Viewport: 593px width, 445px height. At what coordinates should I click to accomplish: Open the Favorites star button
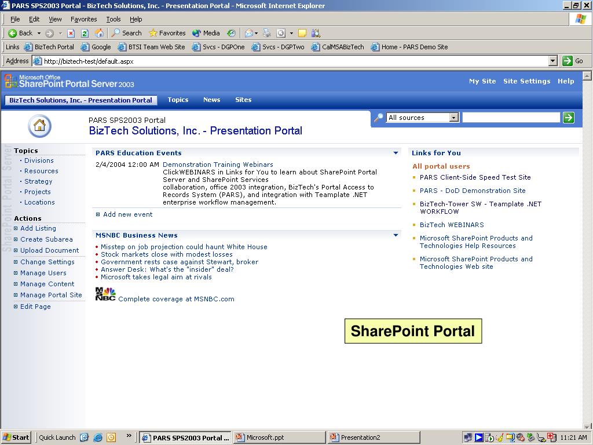point(167,33)
